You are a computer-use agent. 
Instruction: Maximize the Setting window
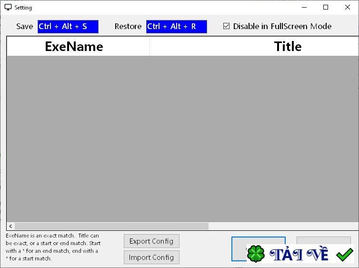[326, 7]
